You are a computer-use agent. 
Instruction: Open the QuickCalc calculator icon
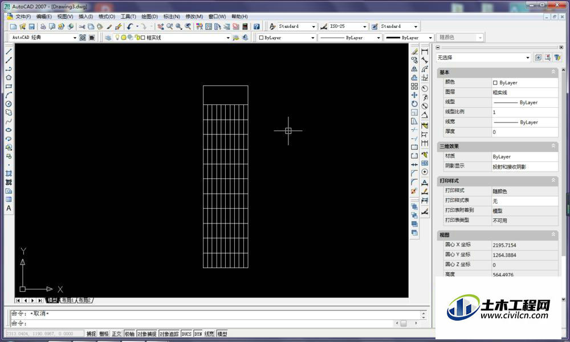point(245,27)
